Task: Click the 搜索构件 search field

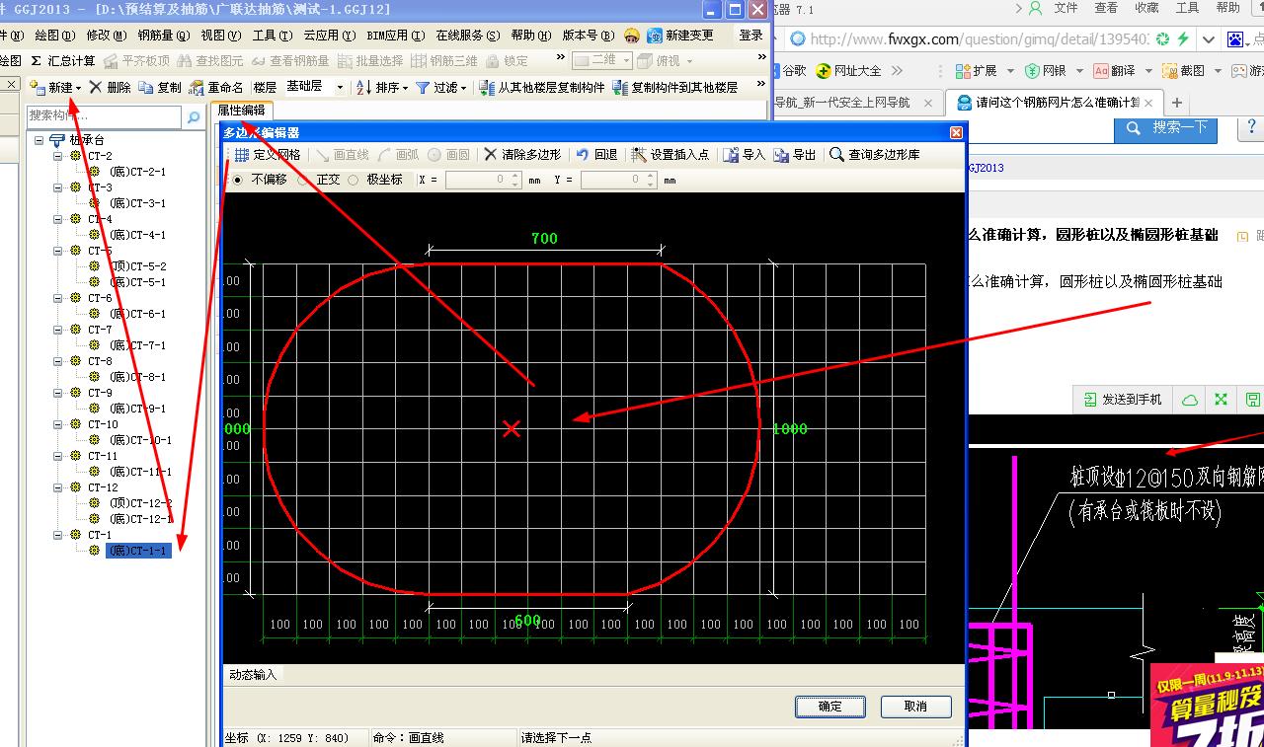Action: pyautogui.click(x=106, y=116)
